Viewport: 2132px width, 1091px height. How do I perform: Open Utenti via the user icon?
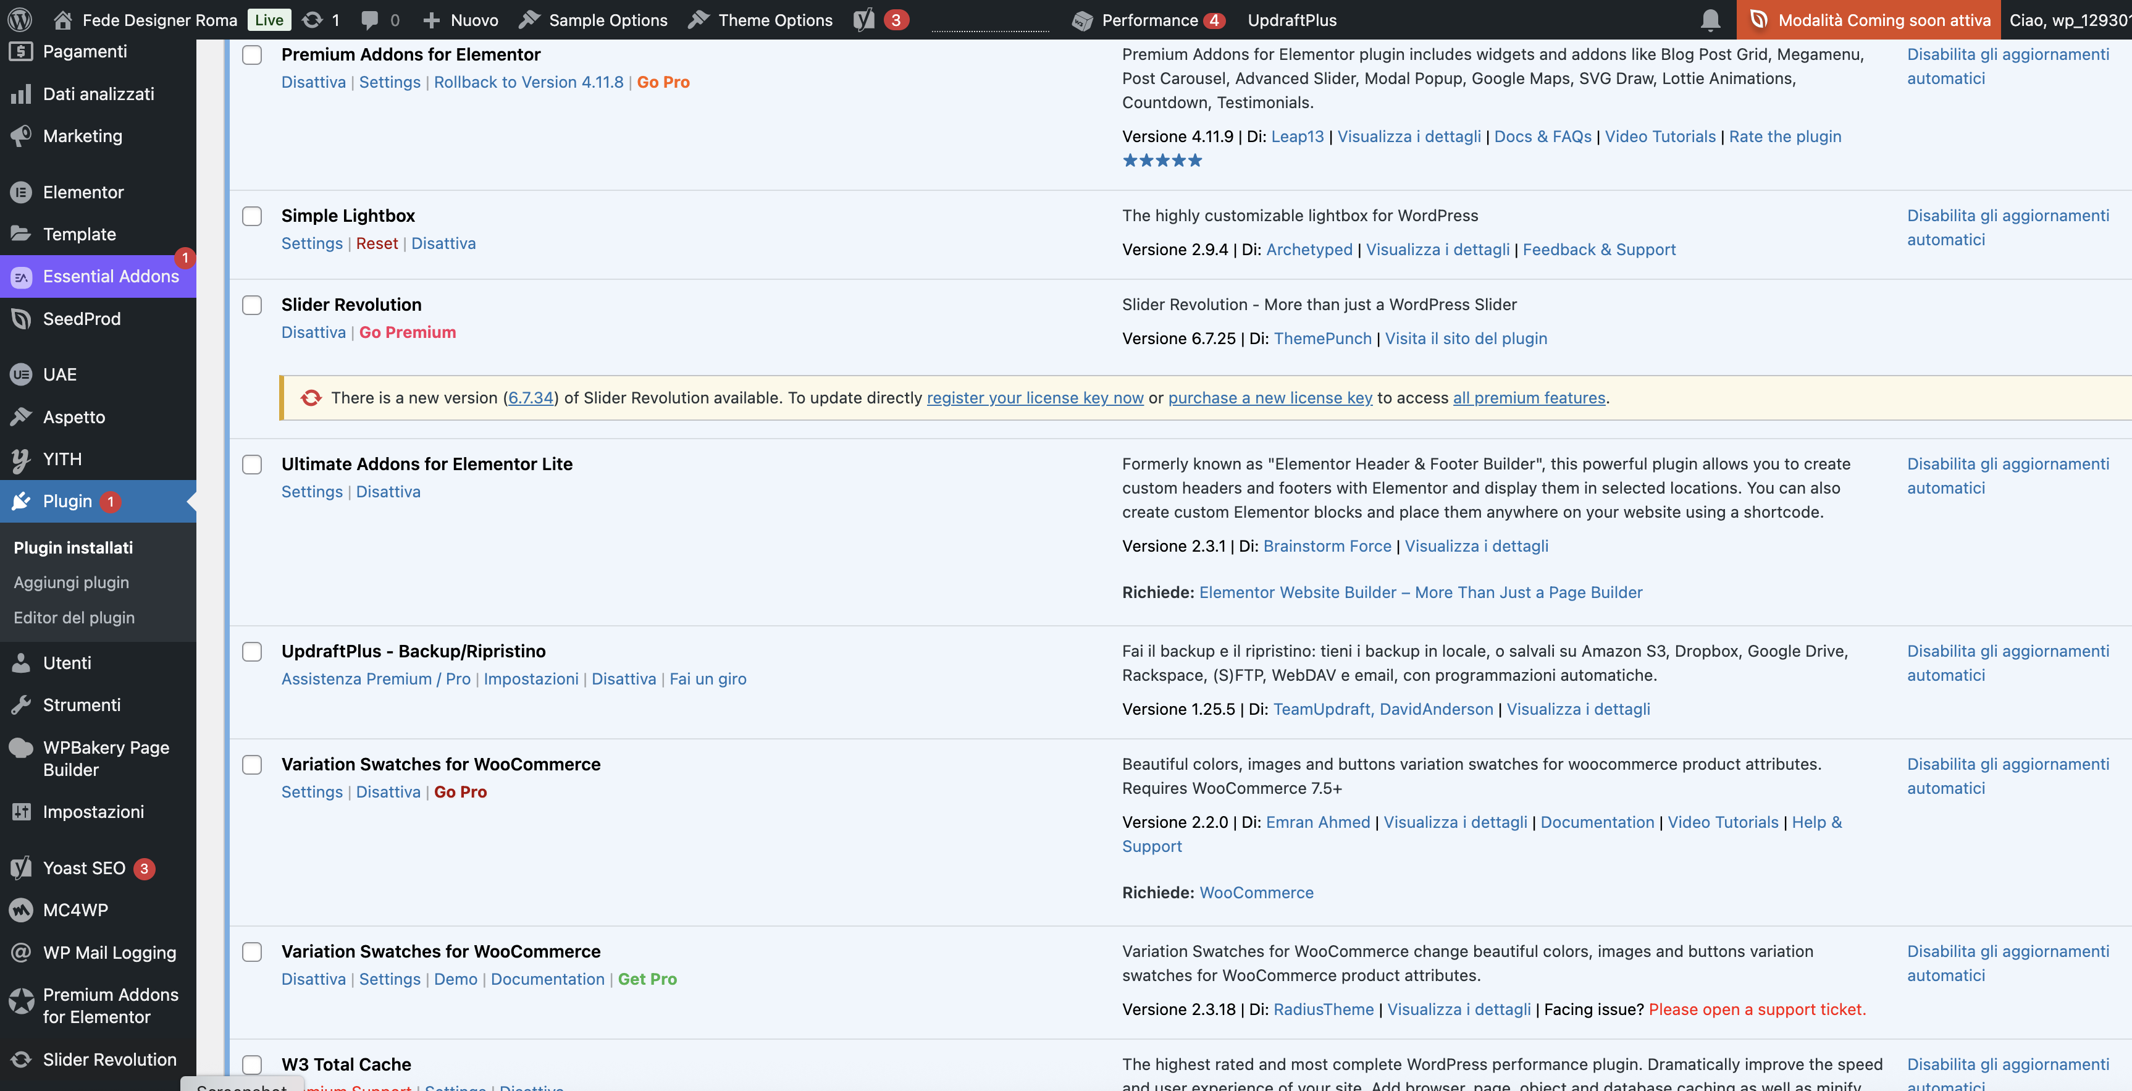click(21, 663)
